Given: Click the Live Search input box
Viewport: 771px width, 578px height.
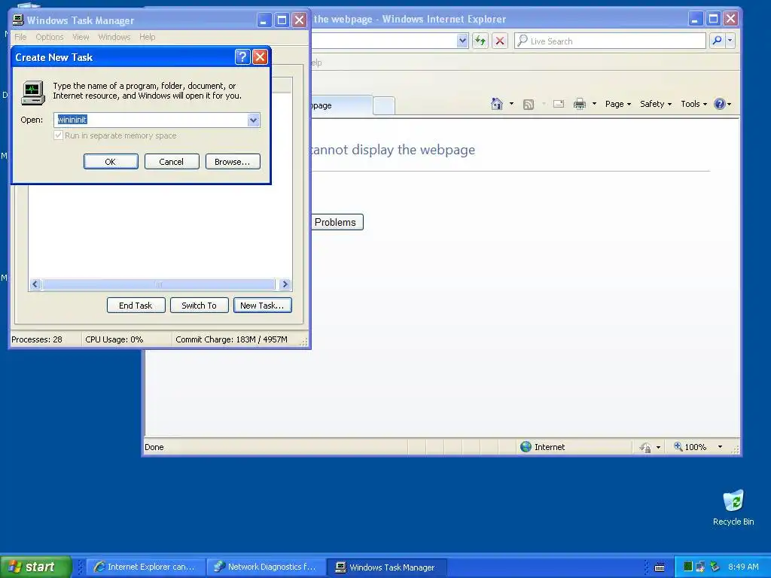Looking at the screenshot, I should point(610,41).
